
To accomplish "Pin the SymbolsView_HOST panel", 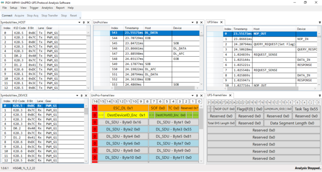I will click(x=84, y=22).
